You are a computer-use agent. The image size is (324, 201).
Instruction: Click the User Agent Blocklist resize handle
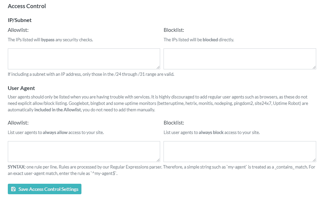coord(314,160)
